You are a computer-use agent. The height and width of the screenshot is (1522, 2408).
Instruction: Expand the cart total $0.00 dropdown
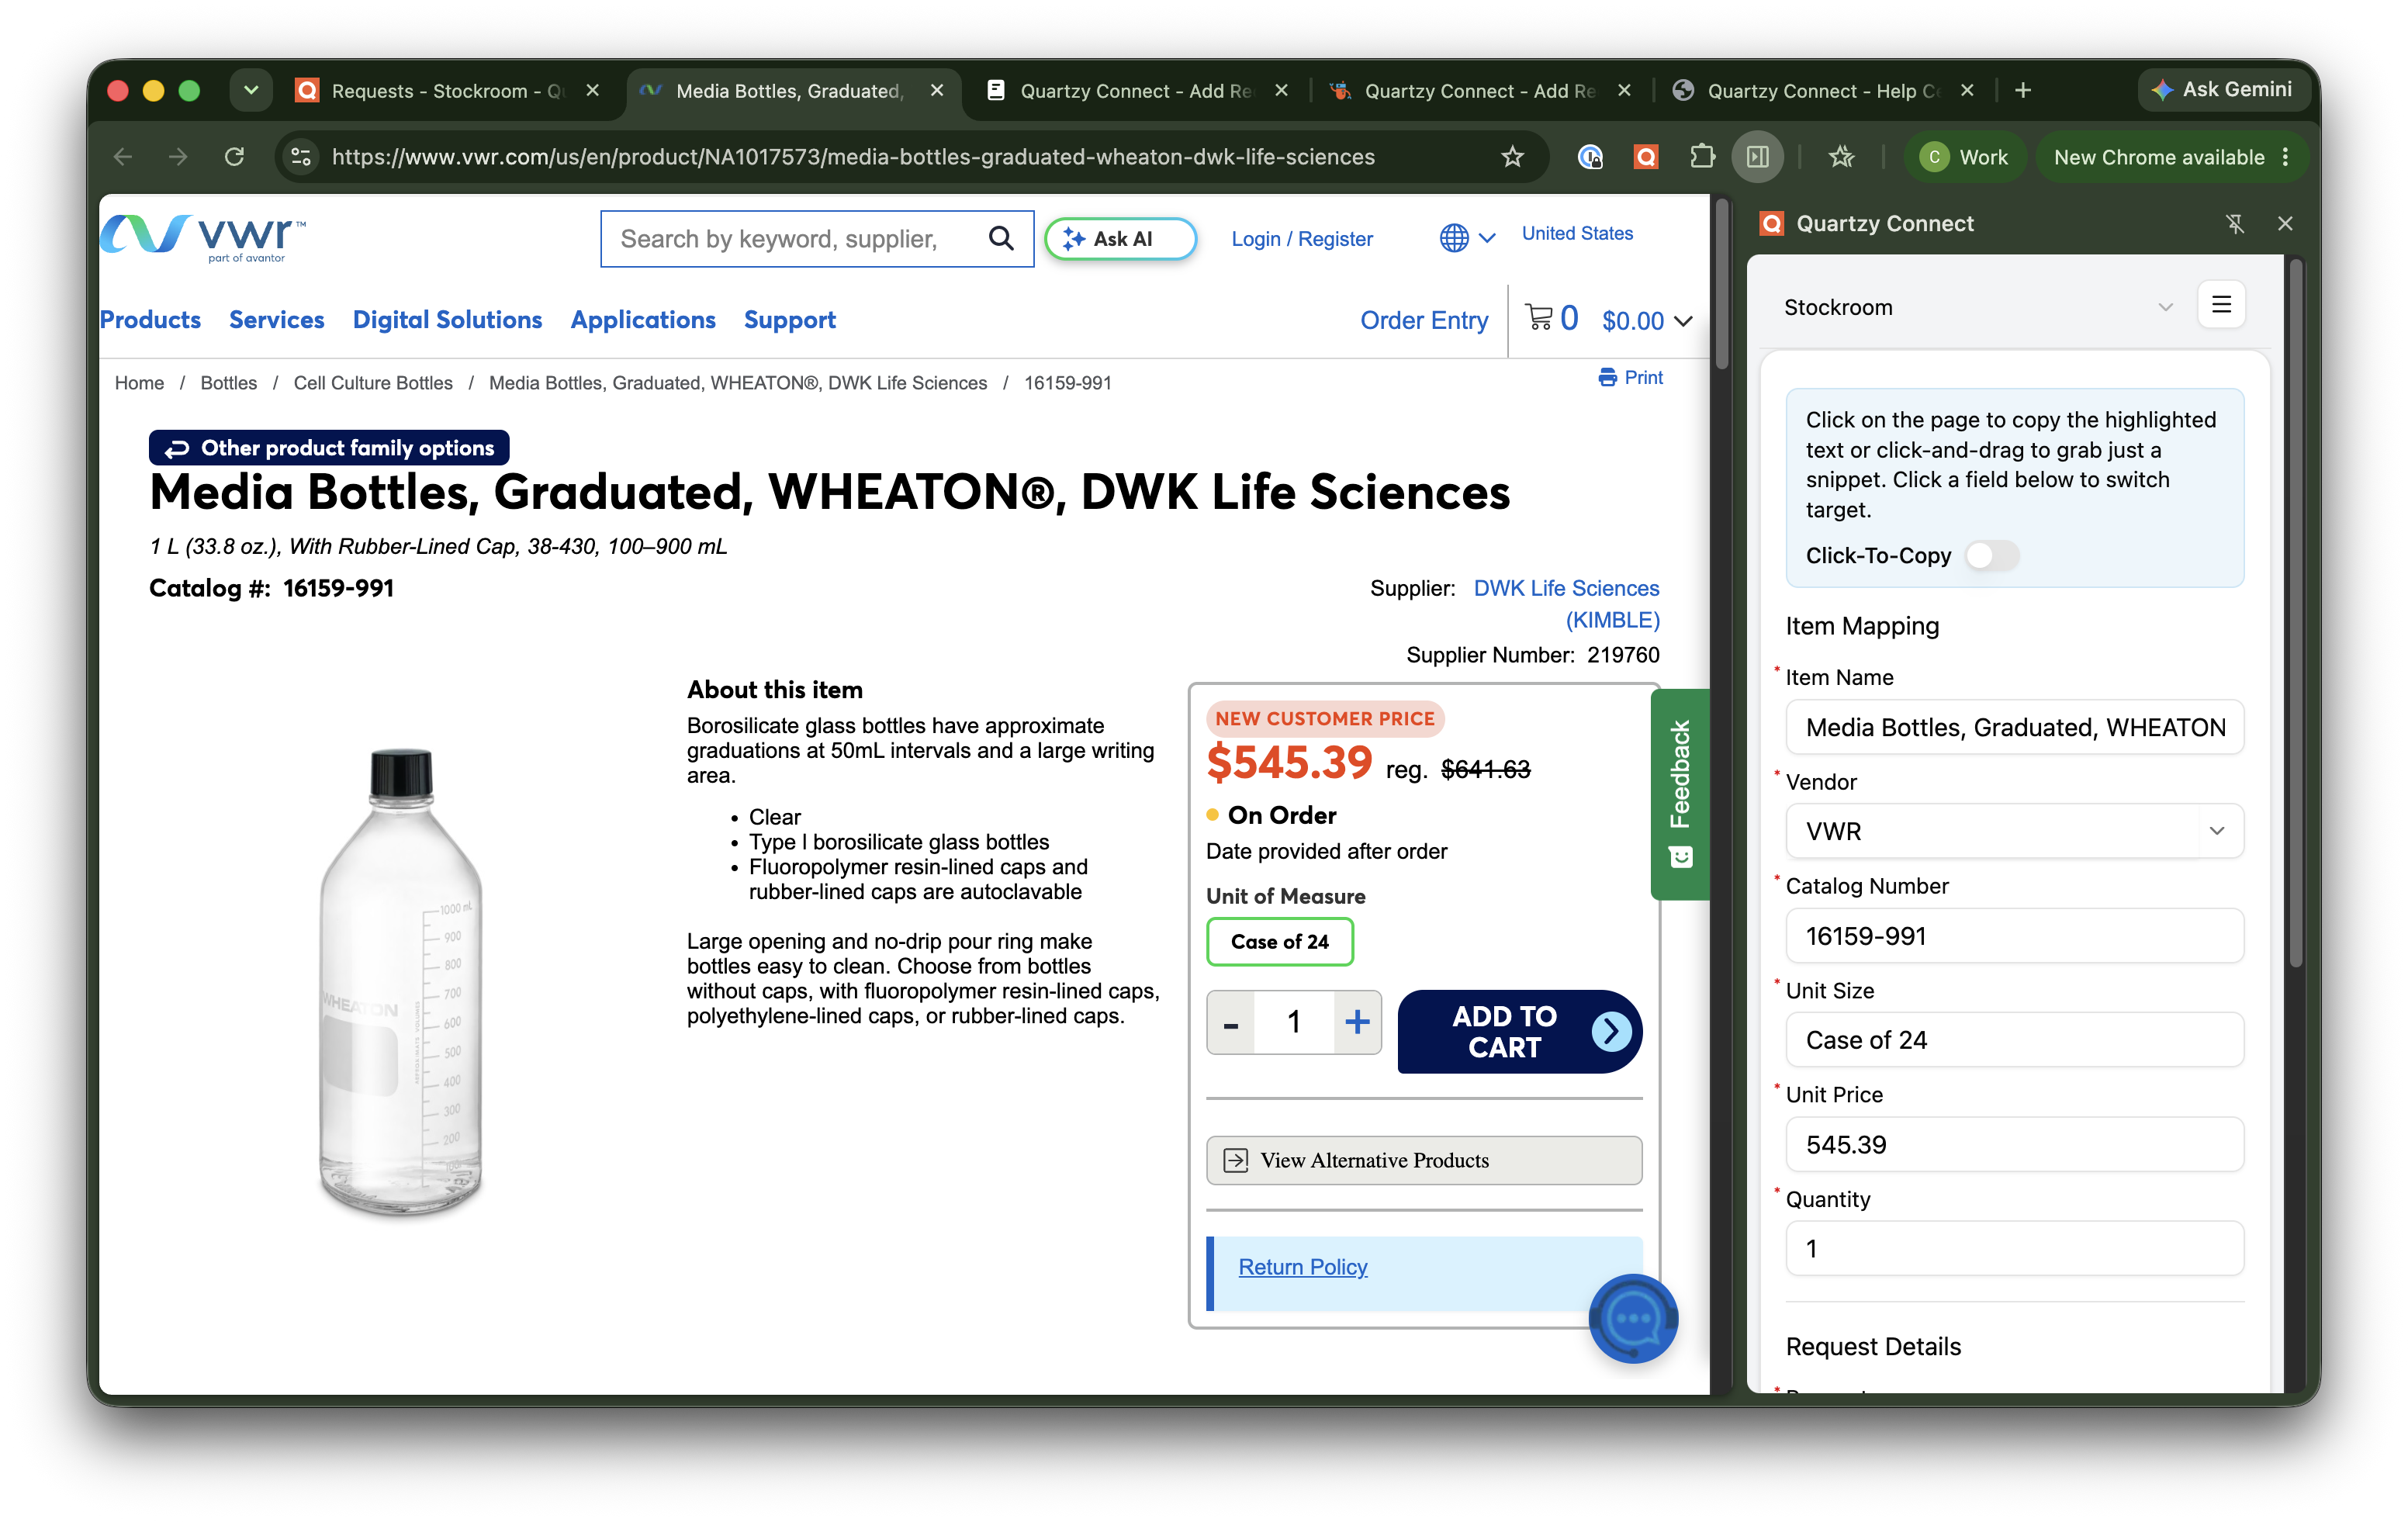click(1647, 320)
